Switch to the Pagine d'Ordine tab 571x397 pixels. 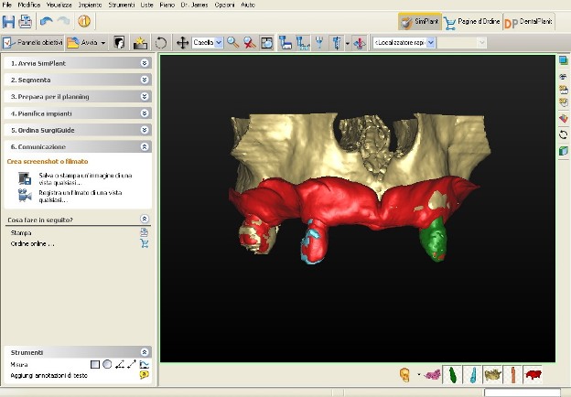click(472, 21)
